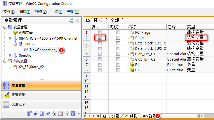Collapse navigation pane with double-chevron icon
Image resolution: width=214 pixels, height=120 pixels.
77,20
